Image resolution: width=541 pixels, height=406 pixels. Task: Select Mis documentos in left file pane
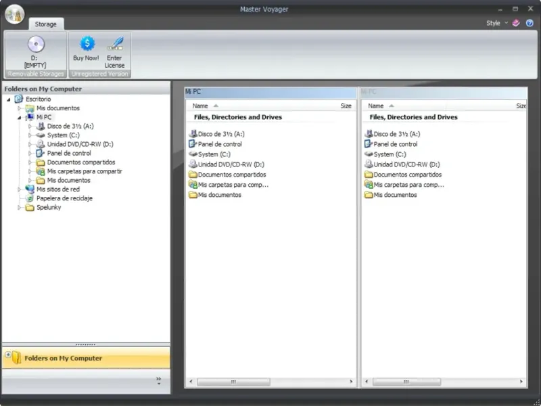pyautogui.click(x=219, y=195)
